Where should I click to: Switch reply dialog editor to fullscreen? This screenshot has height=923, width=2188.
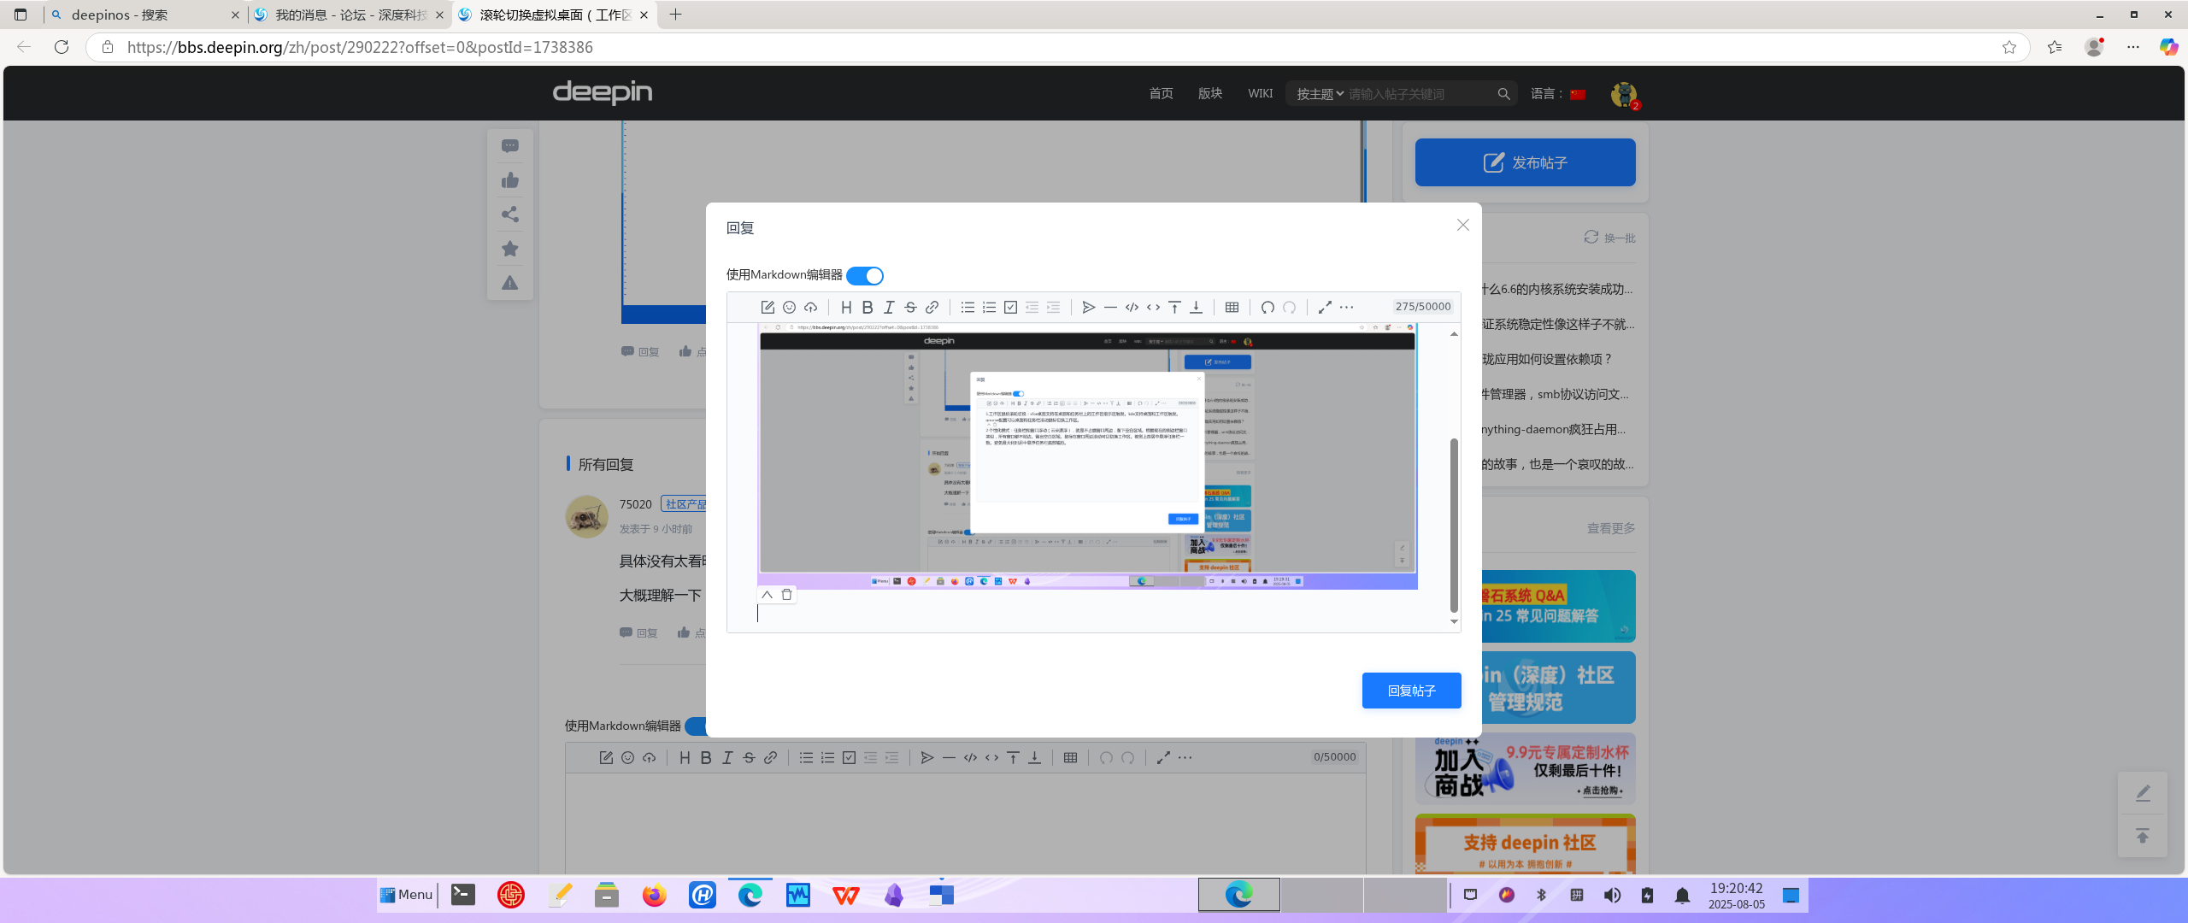coord(1325,307)
